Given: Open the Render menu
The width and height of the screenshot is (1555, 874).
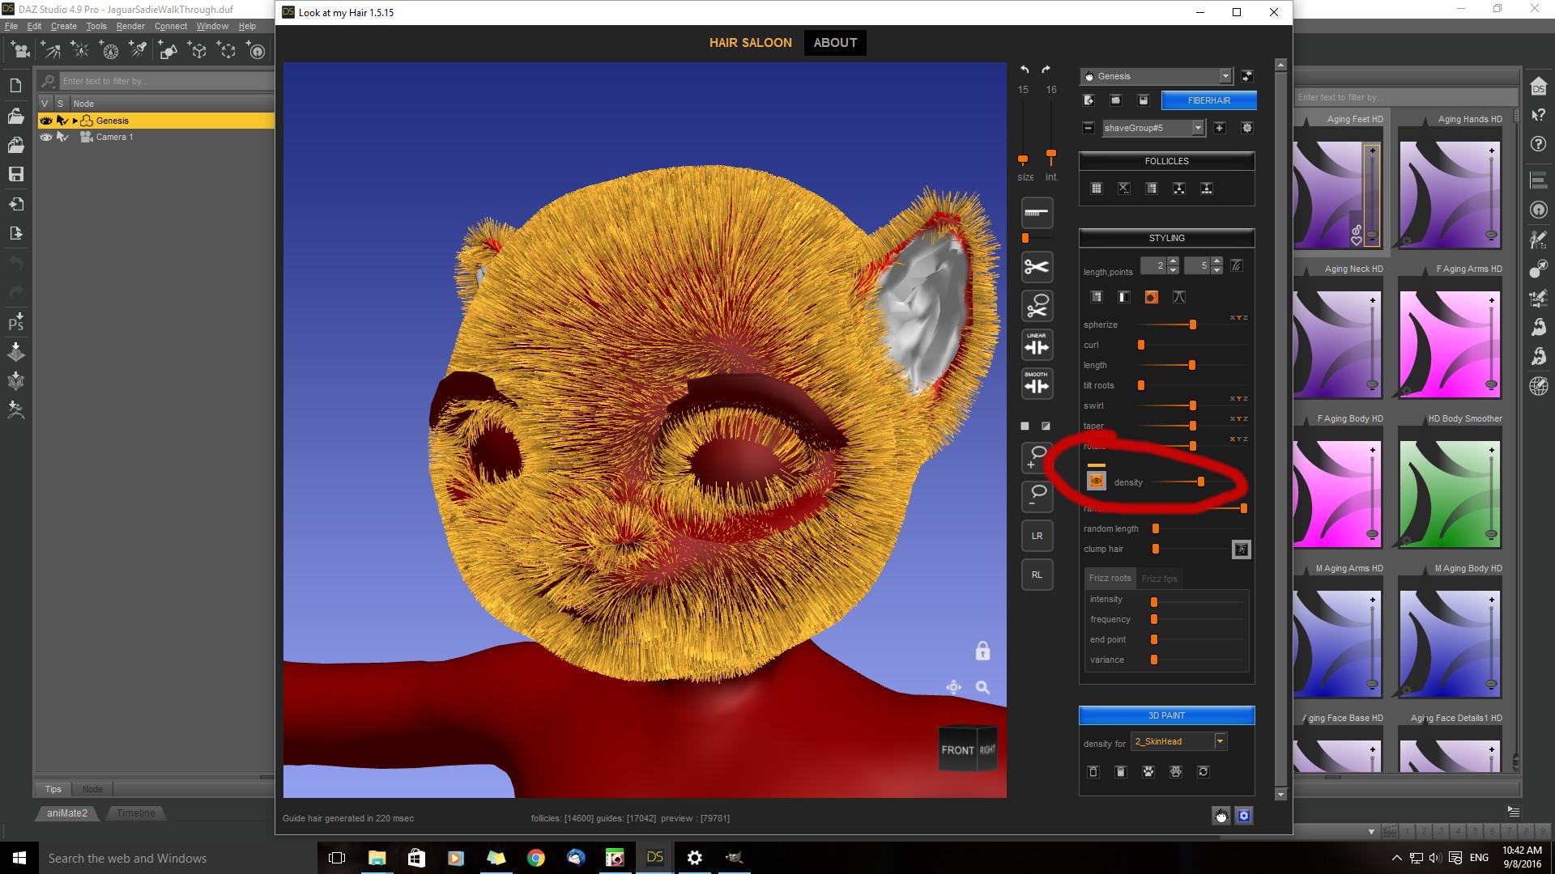Looking at the screenshot, I should click(130, 26).
